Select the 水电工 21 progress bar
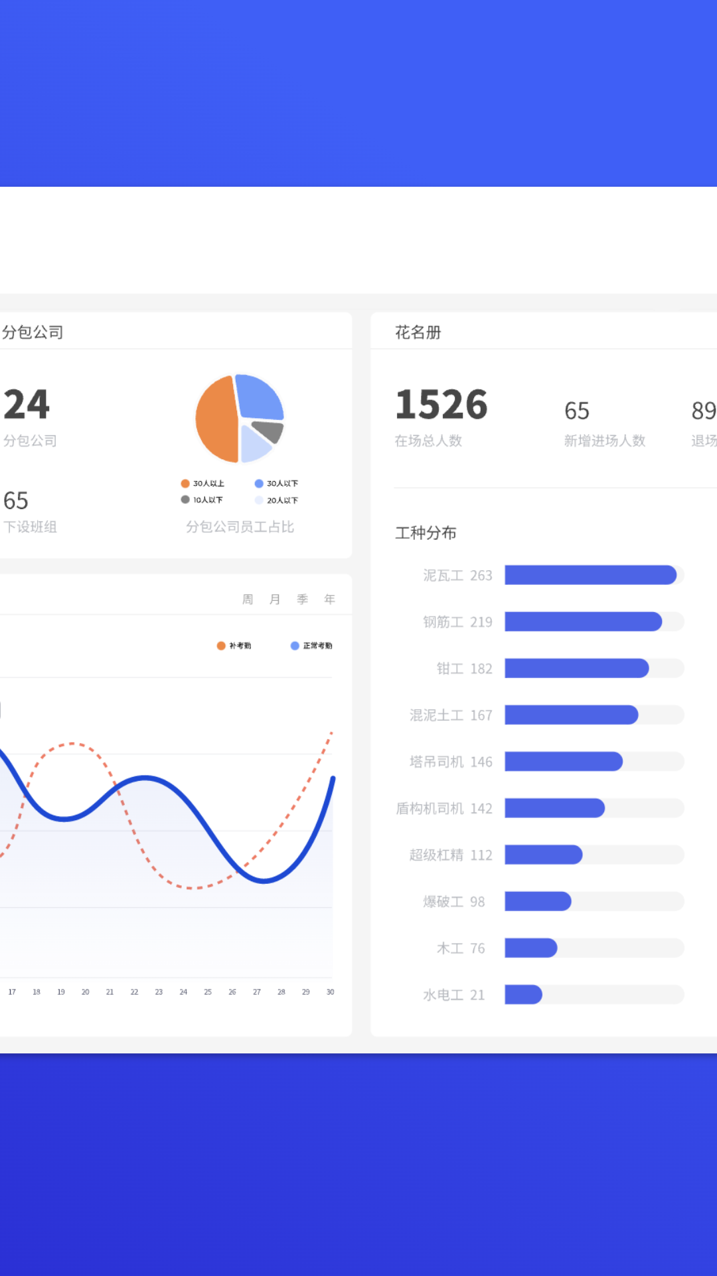 [523, 995]
